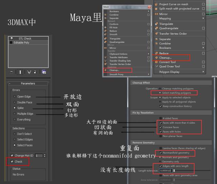Click the Change Mat-ID number field
217x184 pixels.
tap(39, 155)
